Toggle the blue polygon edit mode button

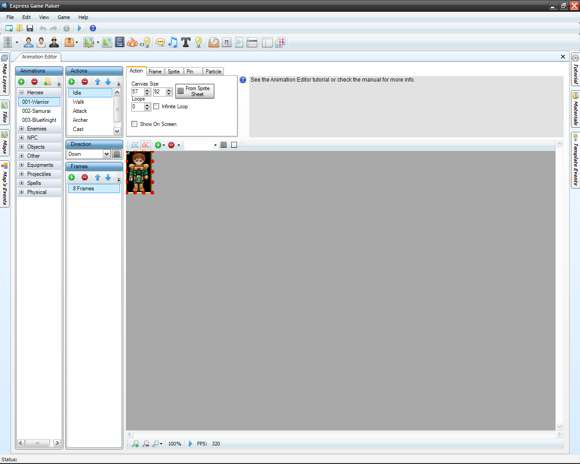[135, 145]
